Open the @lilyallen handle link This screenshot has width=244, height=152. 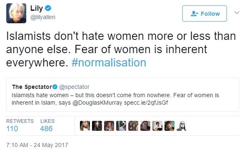click(43, 17)
